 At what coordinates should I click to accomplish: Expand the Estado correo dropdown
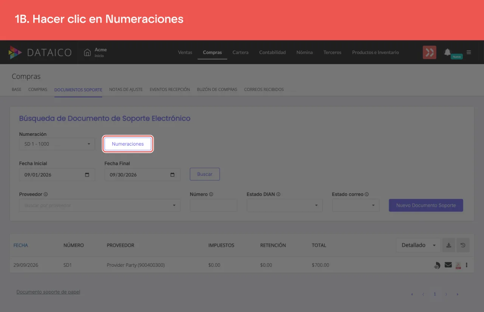[x=355, y=205]
